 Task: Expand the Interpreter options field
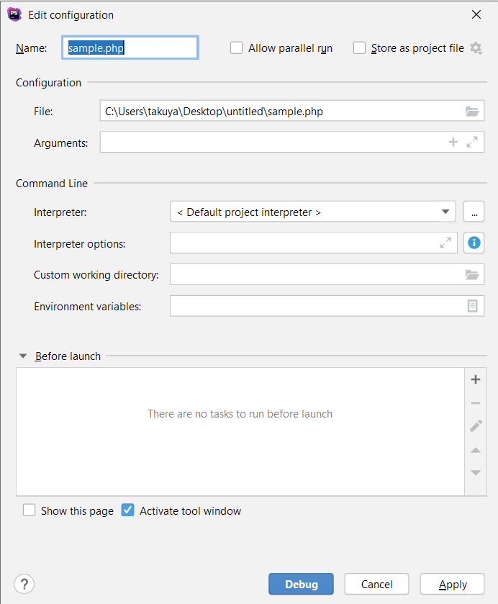point(445,243)
